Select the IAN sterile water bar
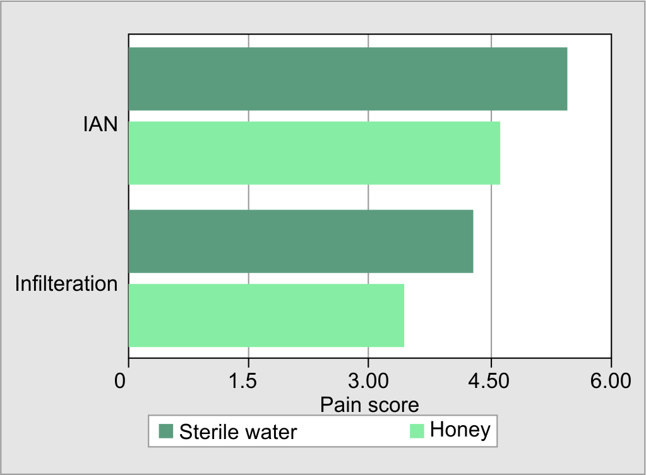This screenshot has width=646, height=475. [x=347, y=79]
